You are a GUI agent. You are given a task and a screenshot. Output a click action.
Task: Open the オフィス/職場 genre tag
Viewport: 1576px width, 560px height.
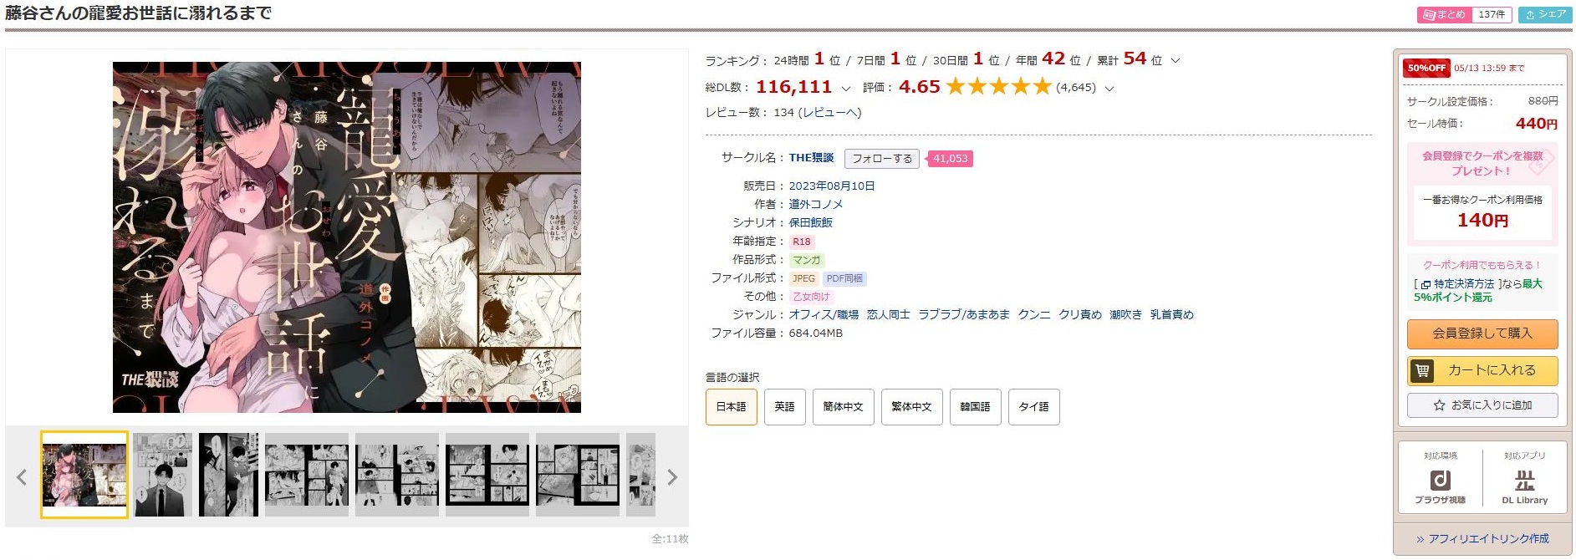(x=824, y=315)
